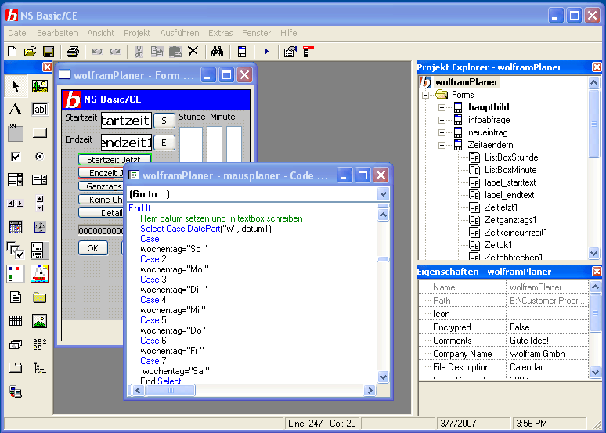Screen dimensions: 606x433
Task: Click the OK button on the form
Action: pyautogui.click(x=92, y=248)
